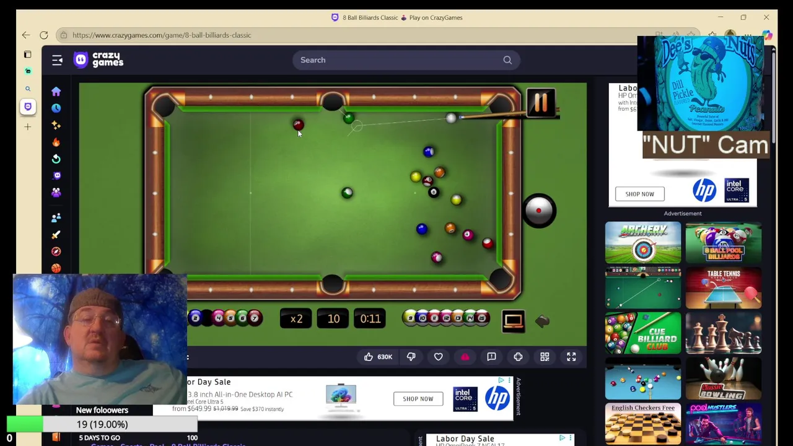Image resolution: width=793 pixels, height=446 pixels.
Task: Open Table Tennis game thumbnail
Action: point(724,288)
